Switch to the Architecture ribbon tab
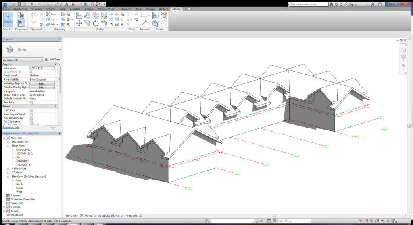This screenshot has width=413, height=225. (x=20, y=9)
